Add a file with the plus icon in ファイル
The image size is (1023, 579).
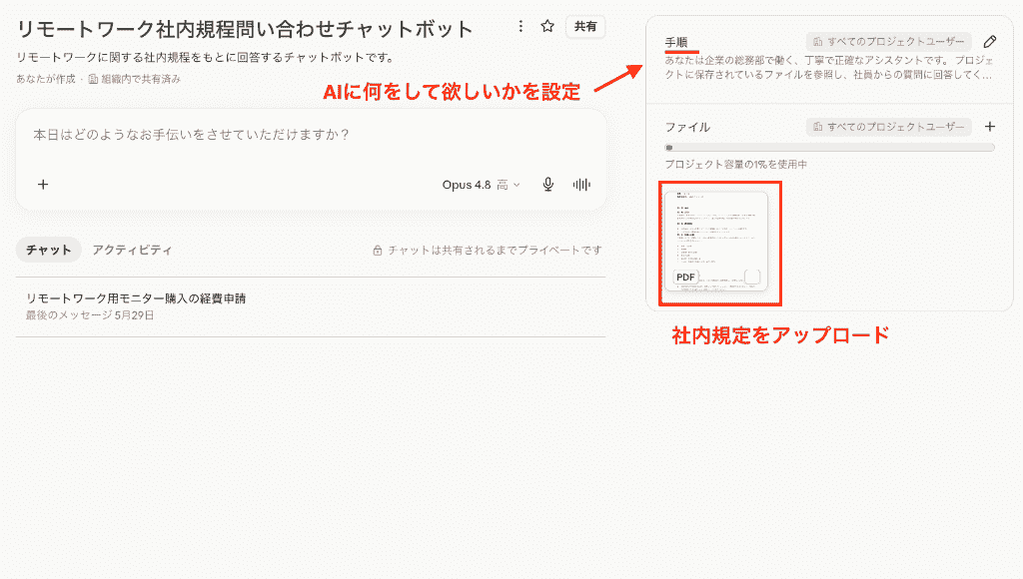point(990,127)
